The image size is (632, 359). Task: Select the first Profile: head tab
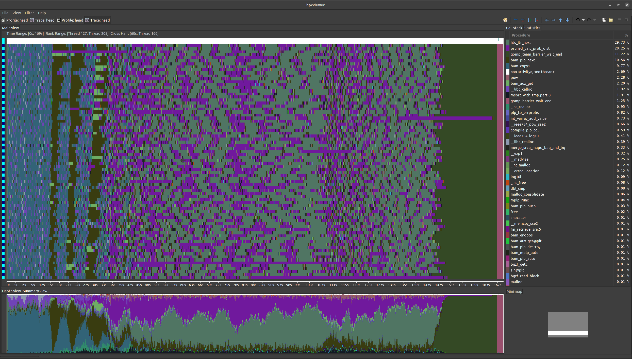pyautogui.click(x=15, y=20)
